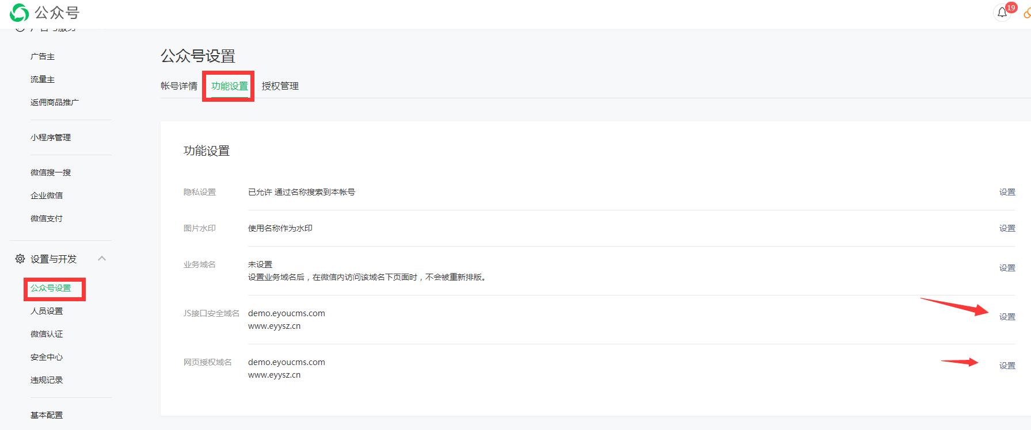
Task: Go to 安全中心 in the sidebar
Action: (x=47, y=358)
